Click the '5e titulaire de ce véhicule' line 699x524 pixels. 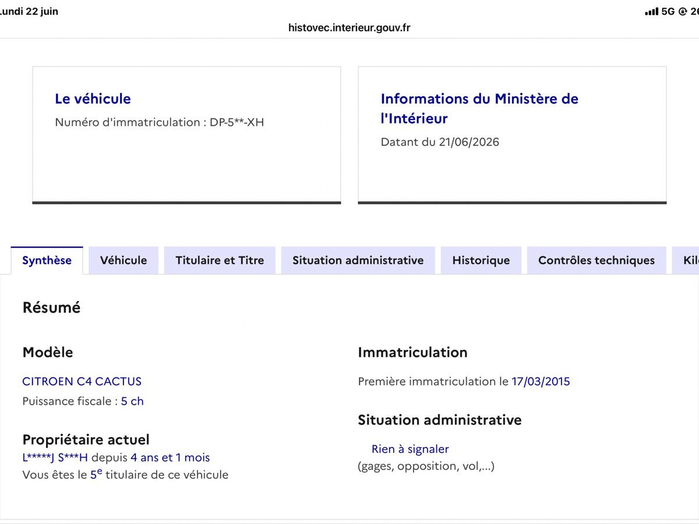[125, 475]
